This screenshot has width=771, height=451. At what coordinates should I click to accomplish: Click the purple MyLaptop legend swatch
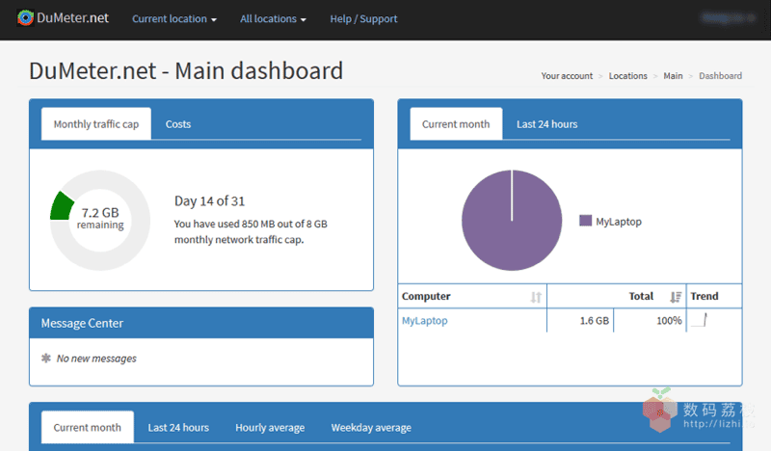click(x=585, y=221)
